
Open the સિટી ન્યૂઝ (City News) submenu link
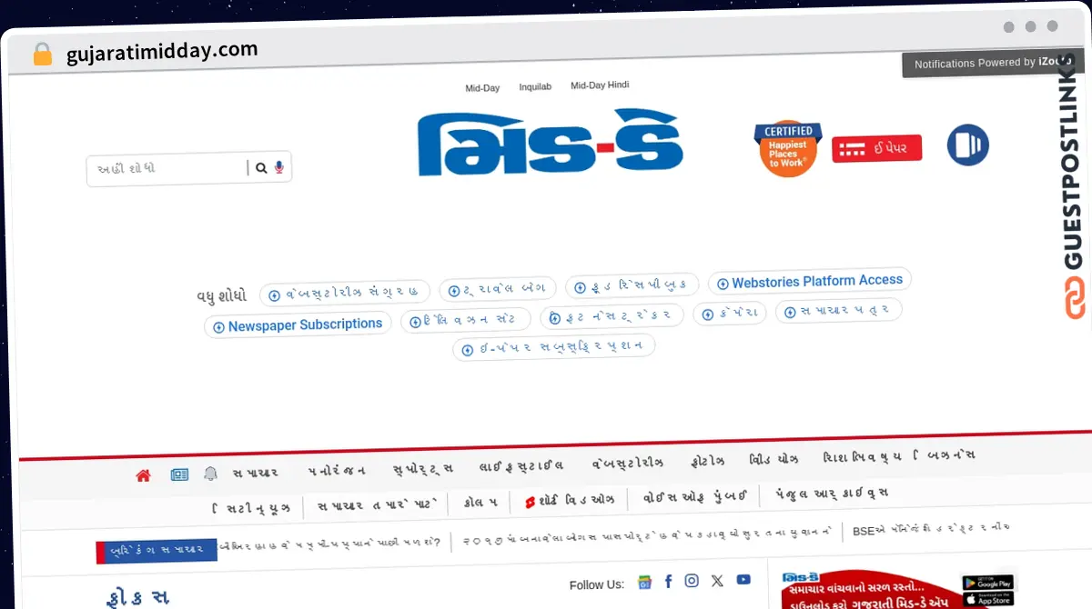251,508
